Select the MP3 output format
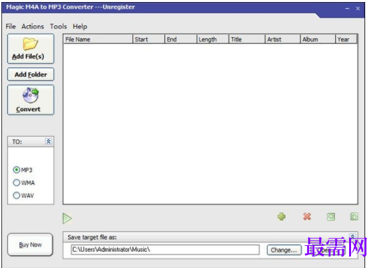 tap(22, 170)
